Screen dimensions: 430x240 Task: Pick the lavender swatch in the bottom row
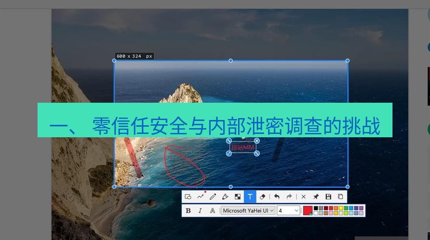tap(361, 213)
